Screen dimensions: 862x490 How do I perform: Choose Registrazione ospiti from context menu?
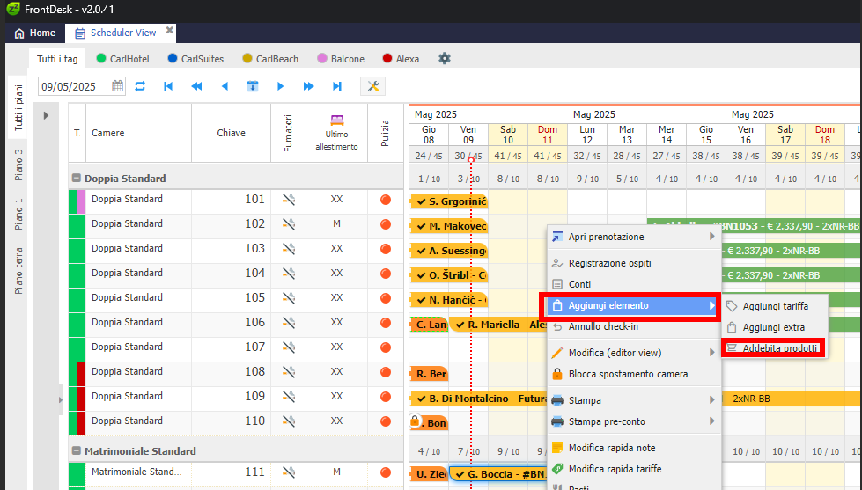pos(635,263)
